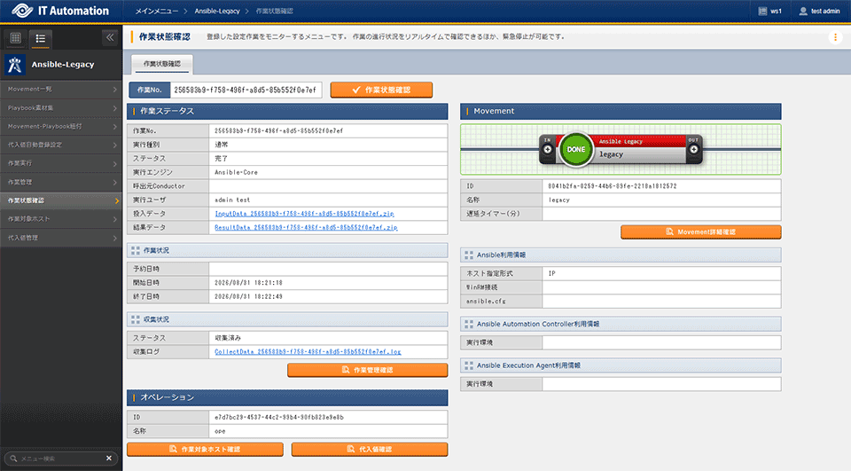
Task: Open Playbook素材集 in sidebar
Action: [x=61, y=107]
